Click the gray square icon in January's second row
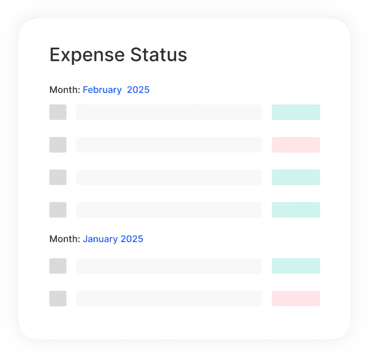Viewport: 369px width, 358px height. point(58,298)
